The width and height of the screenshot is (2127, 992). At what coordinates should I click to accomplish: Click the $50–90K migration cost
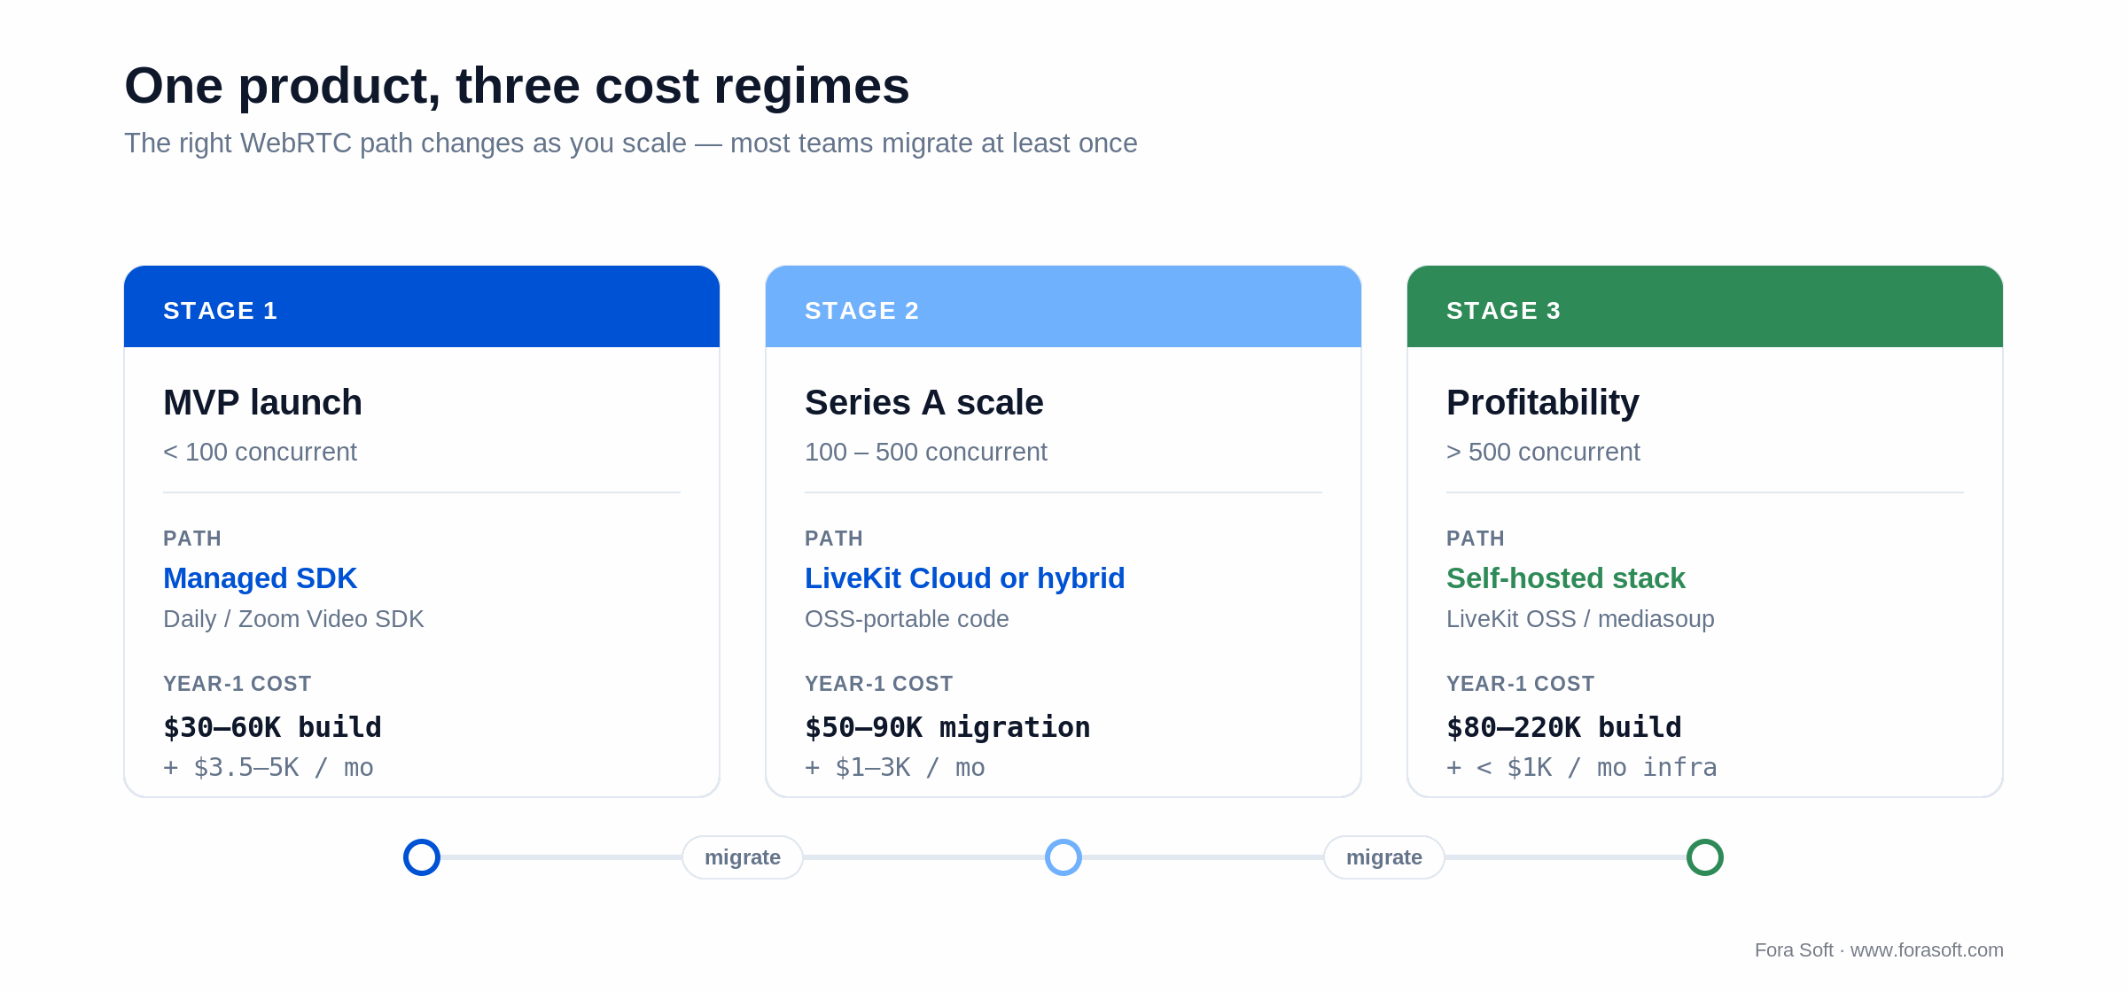947,727
